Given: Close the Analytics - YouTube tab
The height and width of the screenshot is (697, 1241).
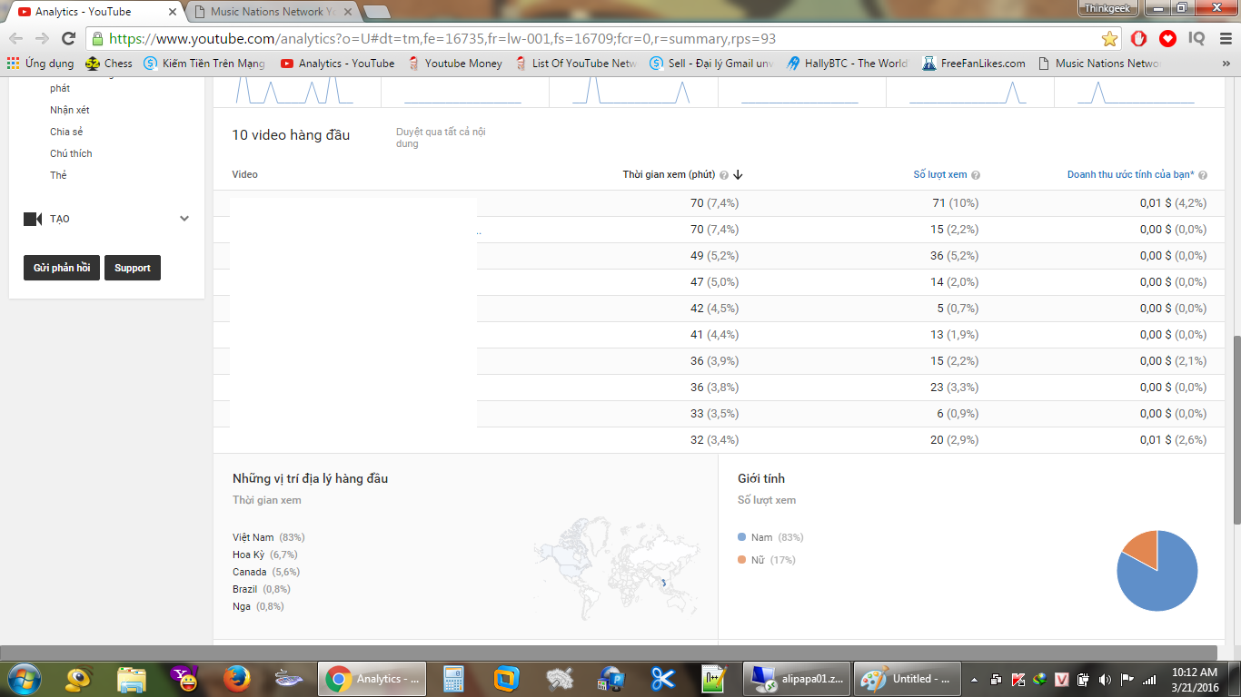Looking at the screenshot, I should coord(173,12).
